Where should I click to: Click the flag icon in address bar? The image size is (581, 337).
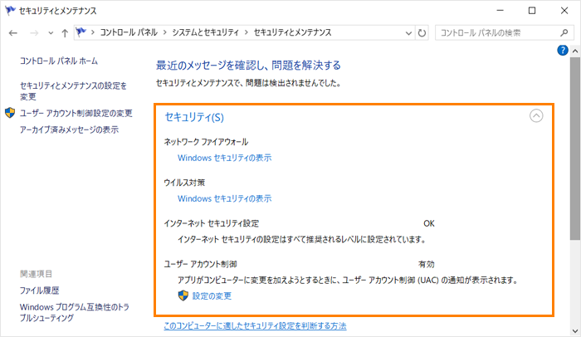[x=81, y=32]
